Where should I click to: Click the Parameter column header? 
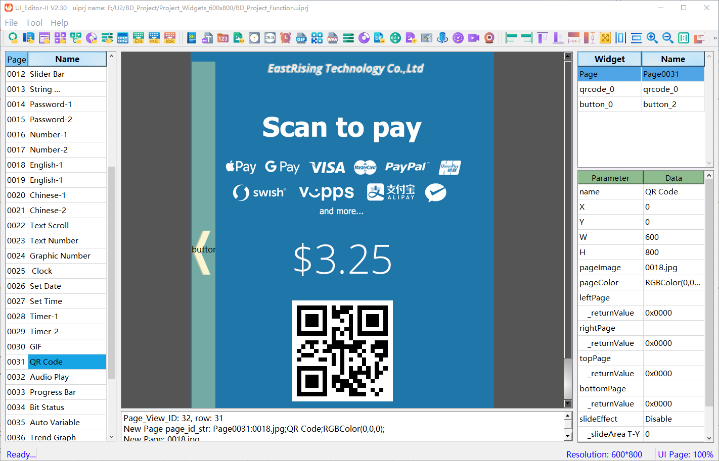(x=610, y=178)
